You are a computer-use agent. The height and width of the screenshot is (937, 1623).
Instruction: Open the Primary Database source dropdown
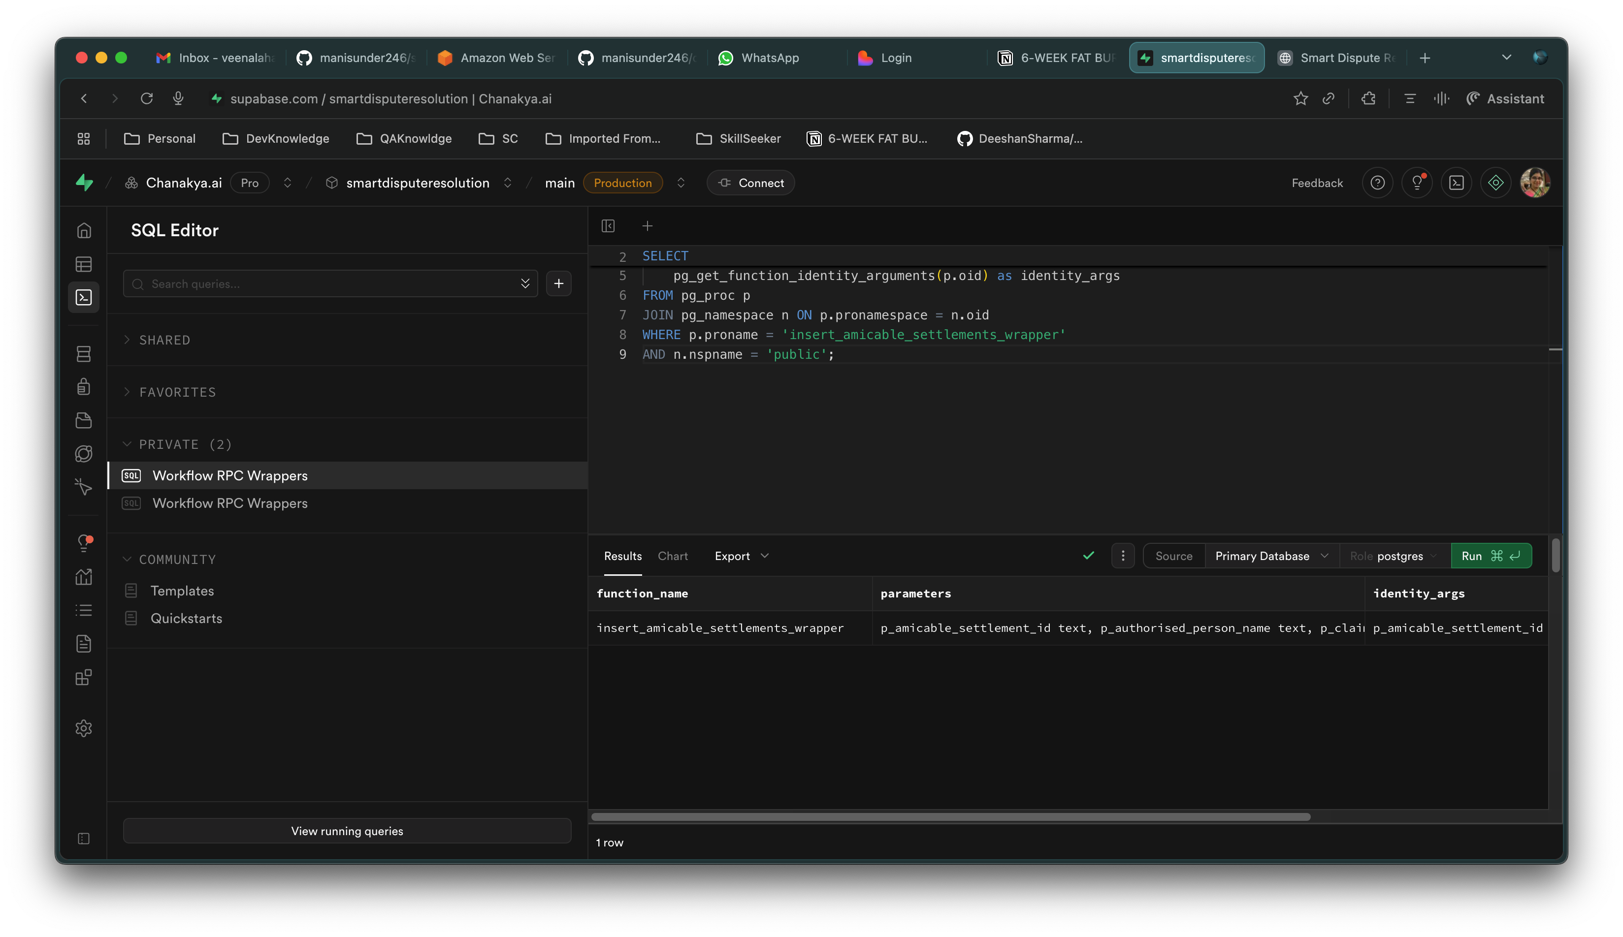click(1271, 556)
